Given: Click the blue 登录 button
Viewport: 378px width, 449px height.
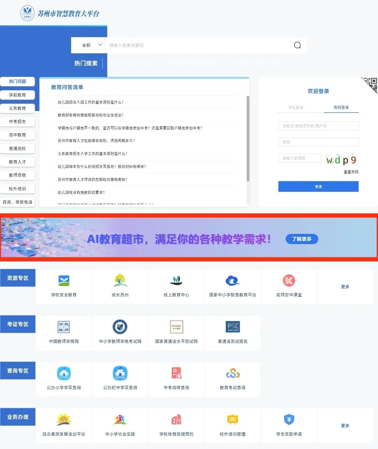Looking at the screenshot, I should tap(318, 187).
